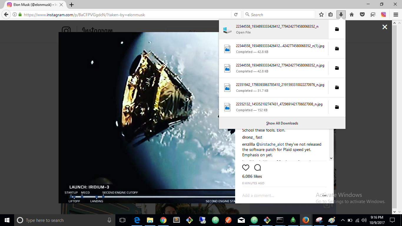402x226 pixels.
Task: Launch Microsoft Edge from the taskbar
Action: [x=137, y=220]
